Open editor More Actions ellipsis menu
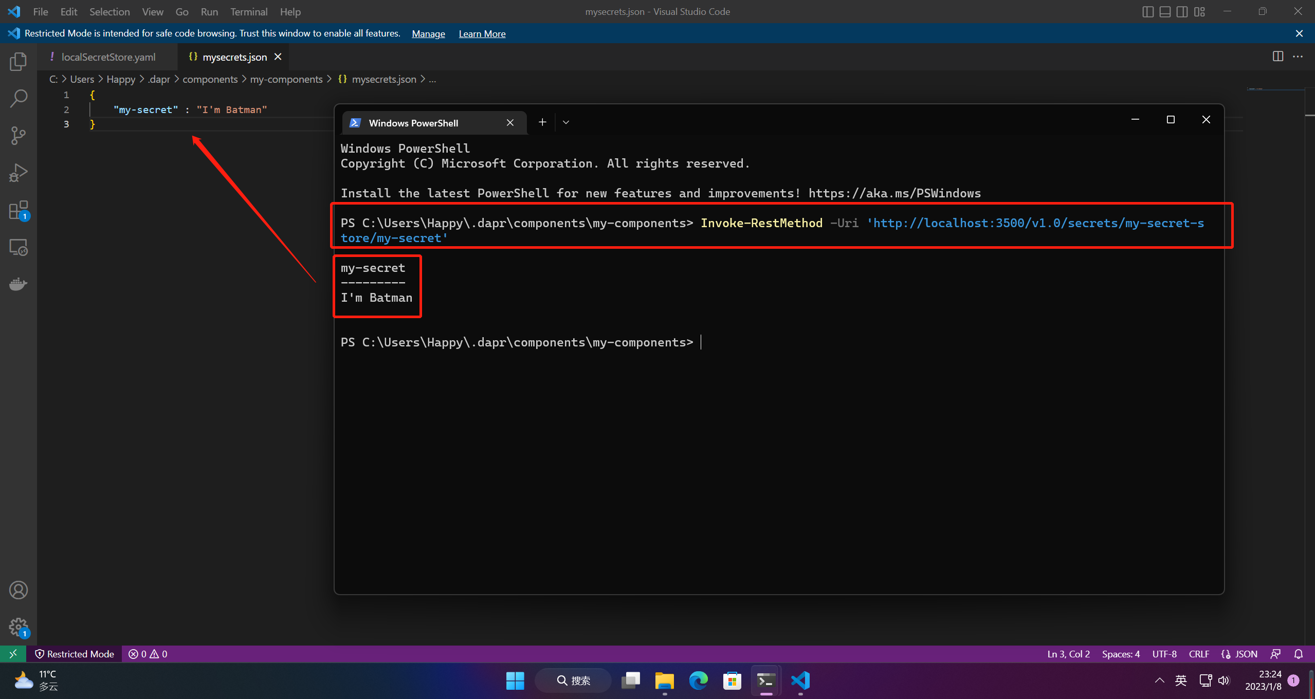This screenshot has height=699, width=1315. click(1298, 57)
